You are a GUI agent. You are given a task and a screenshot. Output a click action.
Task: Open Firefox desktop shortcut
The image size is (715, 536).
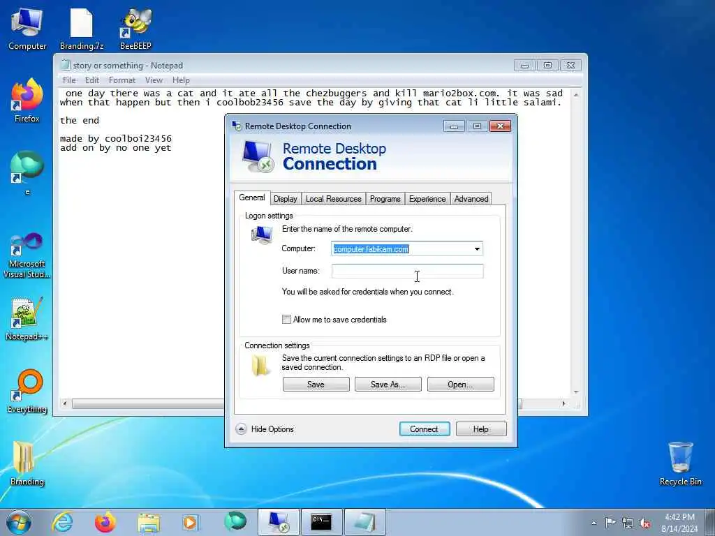(27, 101)
